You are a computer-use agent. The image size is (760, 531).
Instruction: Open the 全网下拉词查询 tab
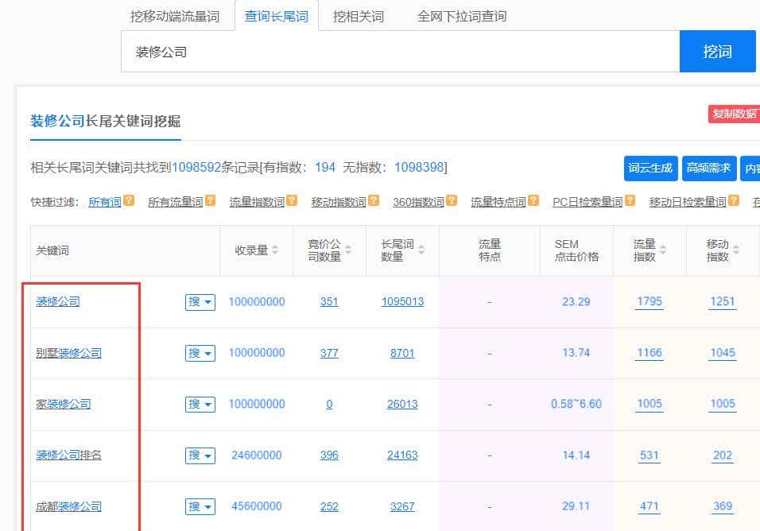[462, 15]
